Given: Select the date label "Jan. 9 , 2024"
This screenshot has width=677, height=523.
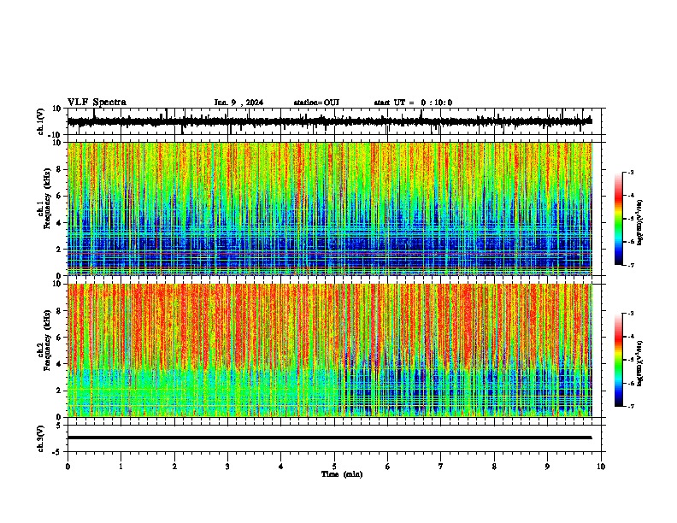Looking at the screenshot, I should pyautogui.click(x=238, y=103).
